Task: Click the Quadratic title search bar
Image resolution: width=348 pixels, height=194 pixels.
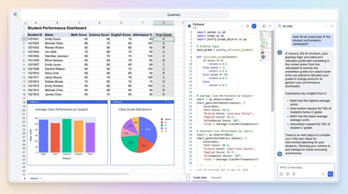Action: tap(174, 15)
